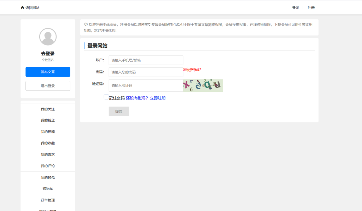Open 我的粉丝 in the sidebar

pos(48,120)
